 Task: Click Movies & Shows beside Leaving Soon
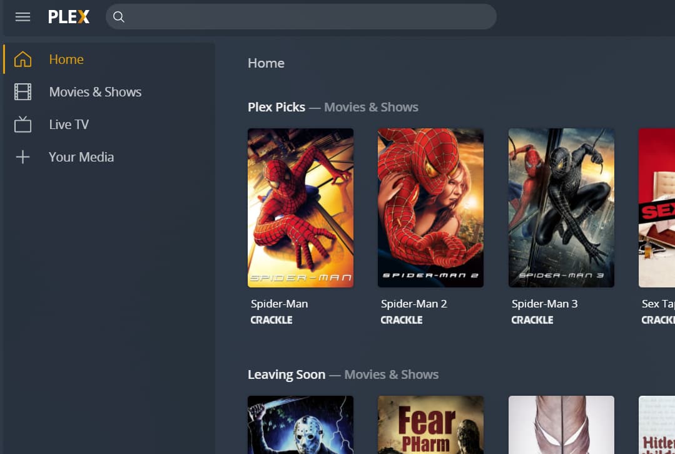point(392,374)
